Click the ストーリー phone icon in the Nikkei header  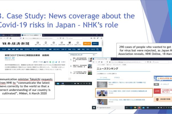point(46,43)
